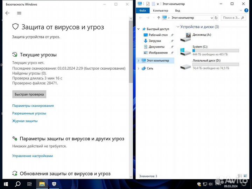This screenshot has height=189, width=252.
Task: Collapse Быстрый доступ tree node
Action: (x=139, y=29)
